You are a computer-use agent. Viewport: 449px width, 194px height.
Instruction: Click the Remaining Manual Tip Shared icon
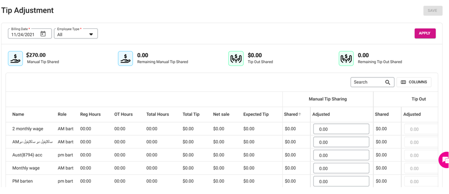125,58
